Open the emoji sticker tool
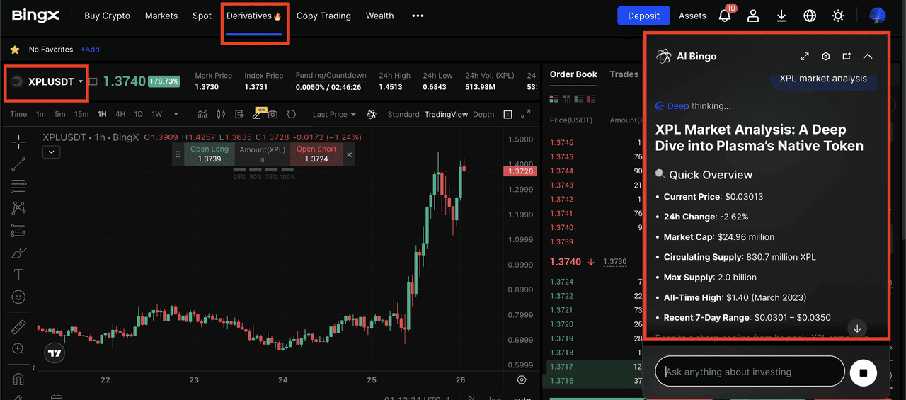This screenshot has width=906, height=400. [x=18, y=297]
